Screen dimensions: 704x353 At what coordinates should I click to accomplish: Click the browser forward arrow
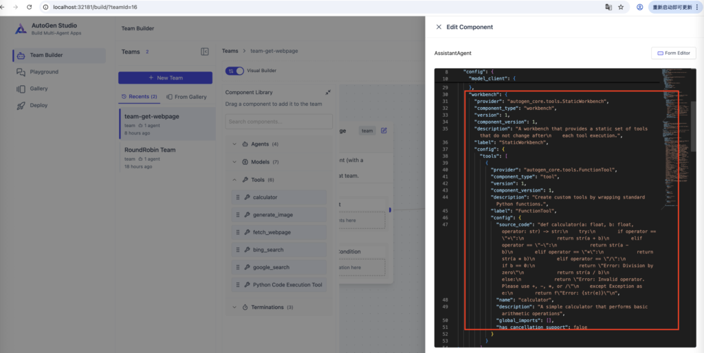tap(16, 7)
